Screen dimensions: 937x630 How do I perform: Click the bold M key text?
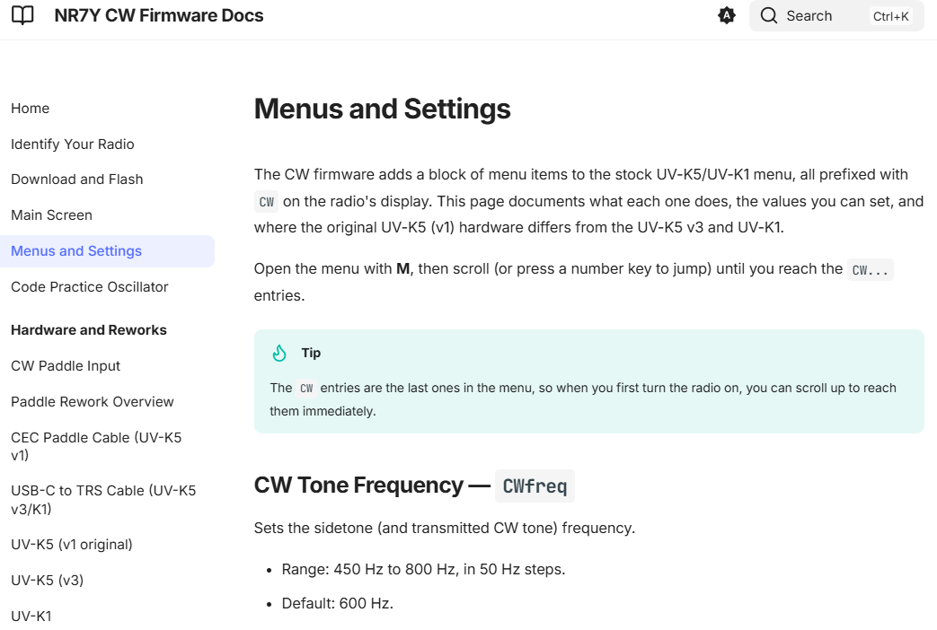(402, 268)
